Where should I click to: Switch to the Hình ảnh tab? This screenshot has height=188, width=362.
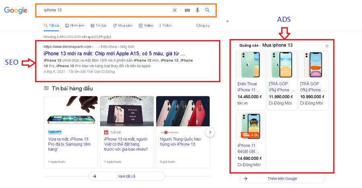coord(75,25)
